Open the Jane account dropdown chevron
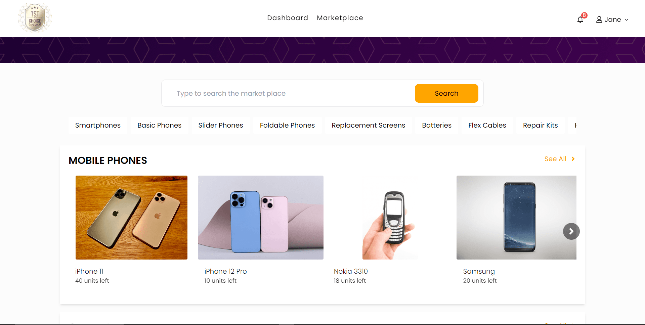Screen dimensions: 645x325 (x=626, y=20)
